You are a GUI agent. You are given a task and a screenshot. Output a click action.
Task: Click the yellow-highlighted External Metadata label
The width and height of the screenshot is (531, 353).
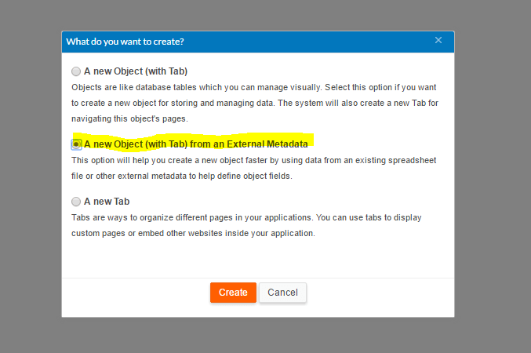(195, 144)
